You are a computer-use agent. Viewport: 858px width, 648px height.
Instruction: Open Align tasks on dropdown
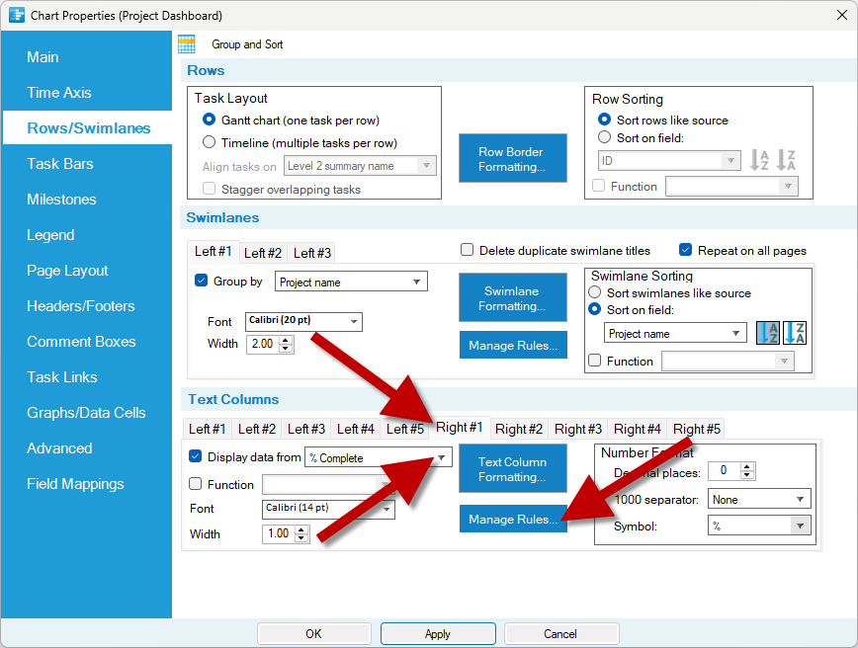point(360,166)
